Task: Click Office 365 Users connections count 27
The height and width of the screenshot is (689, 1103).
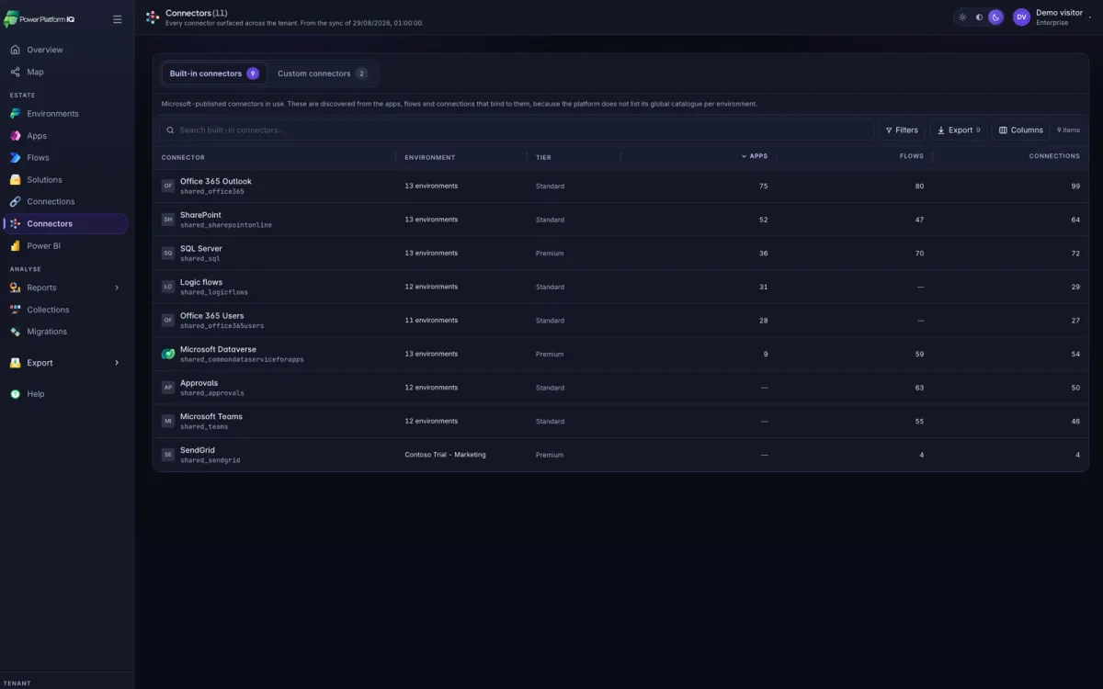Action: (x=1075, y=321)
